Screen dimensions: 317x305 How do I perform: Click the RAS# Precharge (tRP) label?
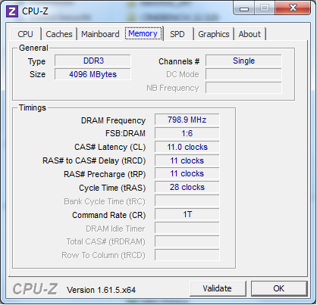105,174
